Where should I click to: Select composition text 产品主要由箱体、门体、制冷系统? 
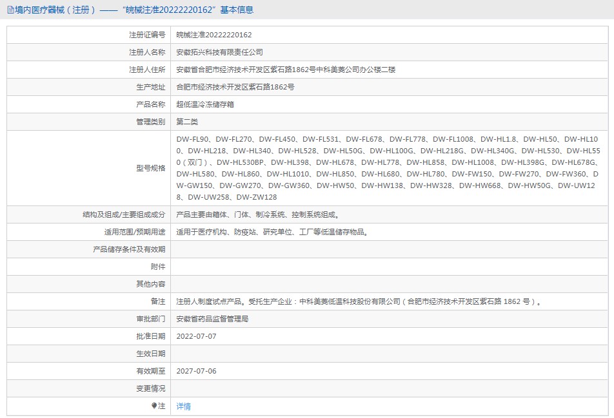pos(258,214)
